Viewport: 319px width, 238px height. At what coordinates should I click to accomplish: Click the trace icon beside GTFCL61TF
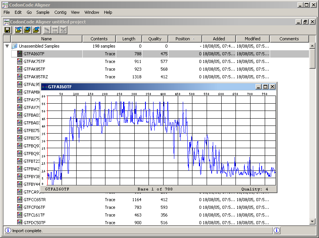tap(20, 215)
